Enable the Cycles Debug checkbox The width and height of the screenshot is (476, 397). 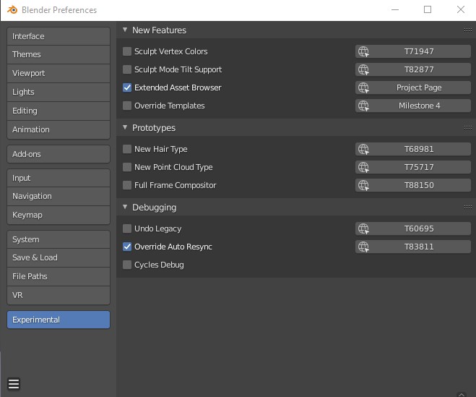point(127,265)
